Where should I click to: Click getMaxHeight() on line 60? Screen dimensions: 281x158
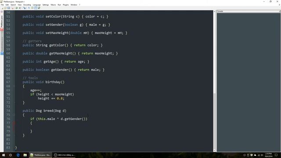pyautogui.click(x=62, y=54)
